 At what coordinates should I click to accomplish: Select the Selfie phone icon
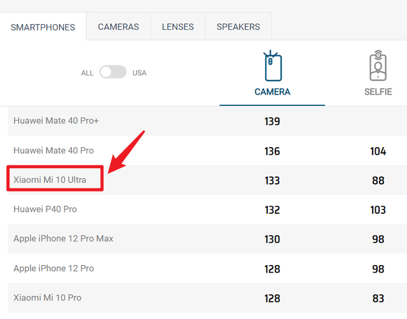coord(378,65)
